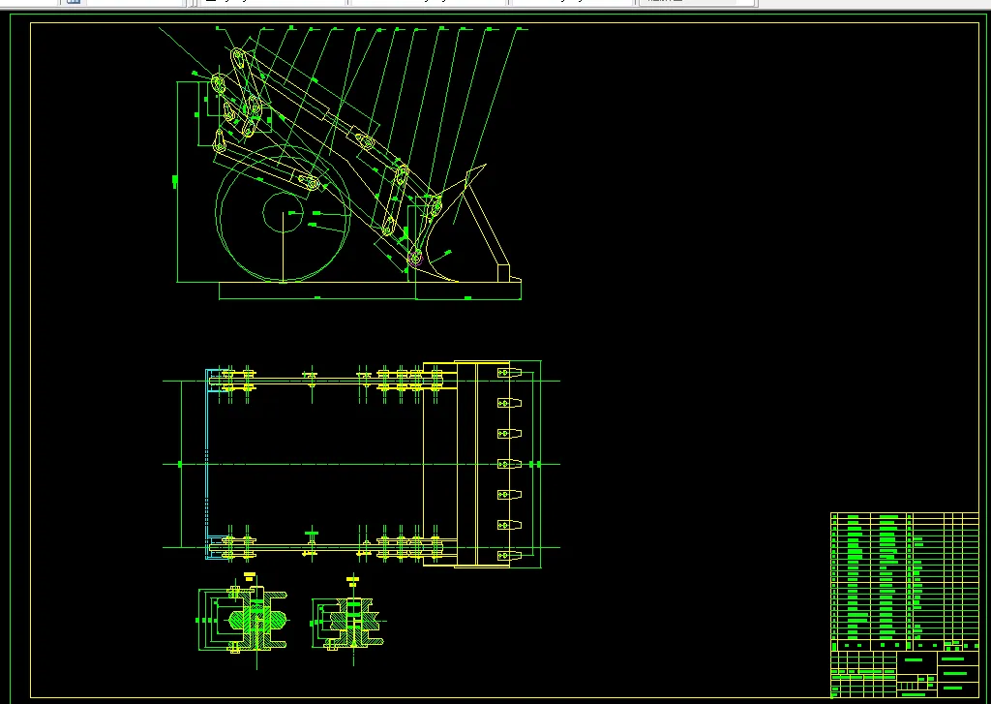Screen dimensions: 991x704
Task: Select the yellow section label above left detail
Action: click(x=250, y=576)
